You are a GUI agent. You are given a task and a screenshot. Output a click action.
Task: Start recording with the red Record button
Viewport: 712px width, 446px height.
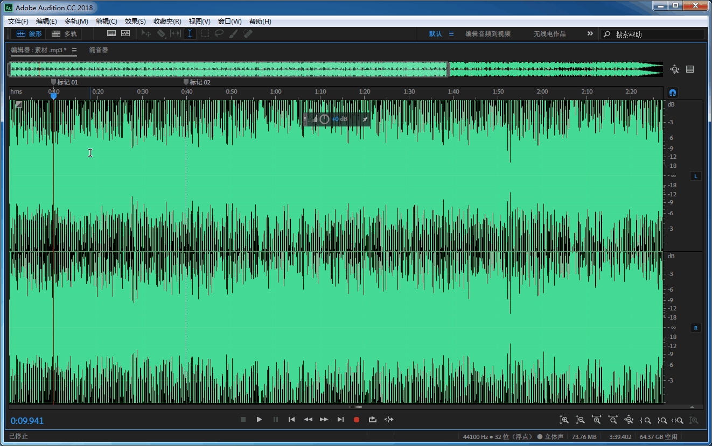point(357,420)
